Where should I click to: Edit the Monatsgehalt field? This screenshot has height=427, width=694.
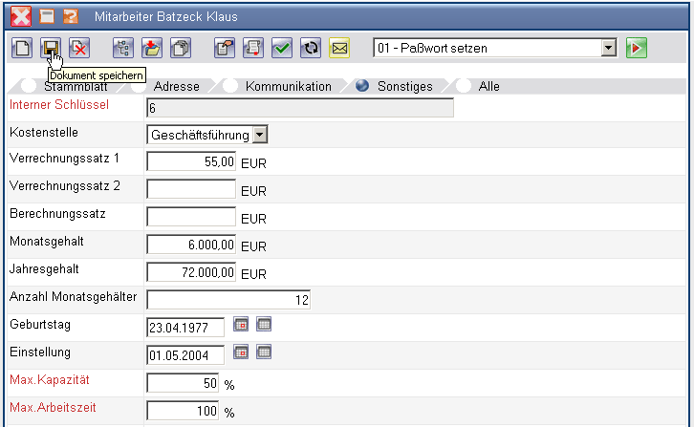[191, 245]
